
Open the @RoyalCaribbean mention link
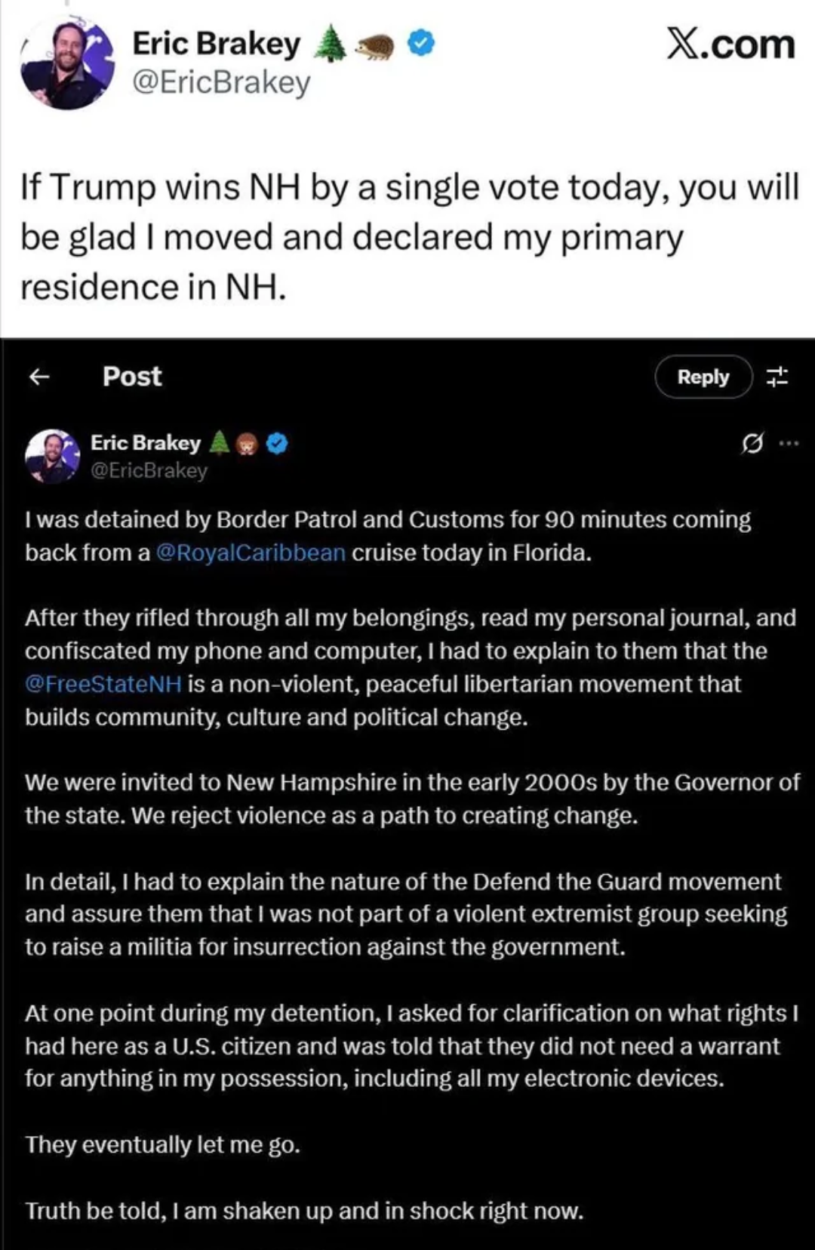[x=251, y=553]
